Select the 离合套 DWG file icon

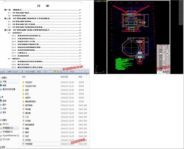[x=23, y=113]
